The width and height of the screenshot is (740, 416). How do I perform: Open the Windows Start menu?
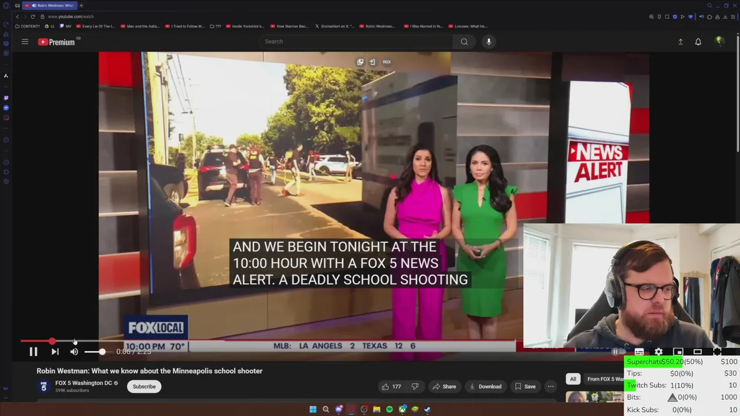click(x=313, y=409)
